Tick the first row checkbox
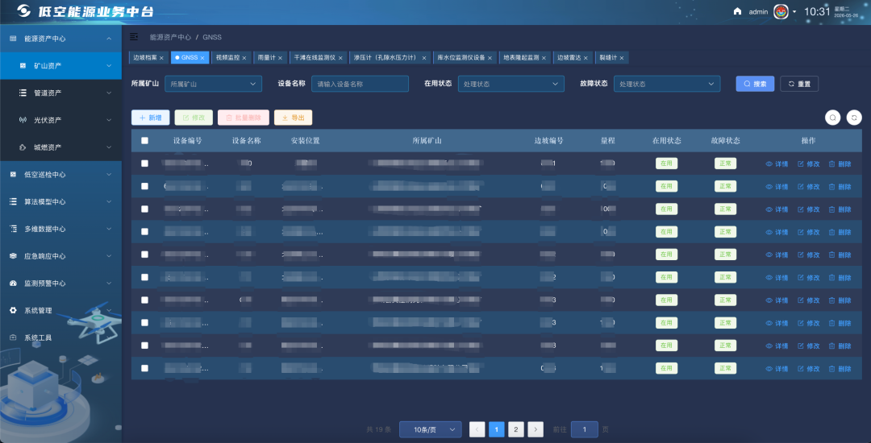Viewport: 871px width, 443px height. pos(144,164)
